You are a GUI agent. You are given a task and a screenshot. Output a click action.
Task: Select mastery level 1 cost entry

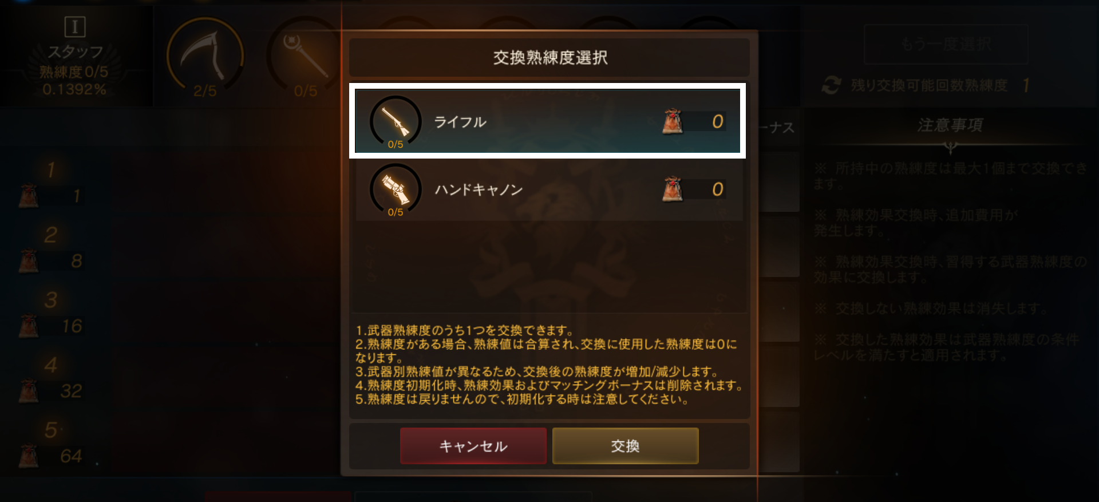52,183
